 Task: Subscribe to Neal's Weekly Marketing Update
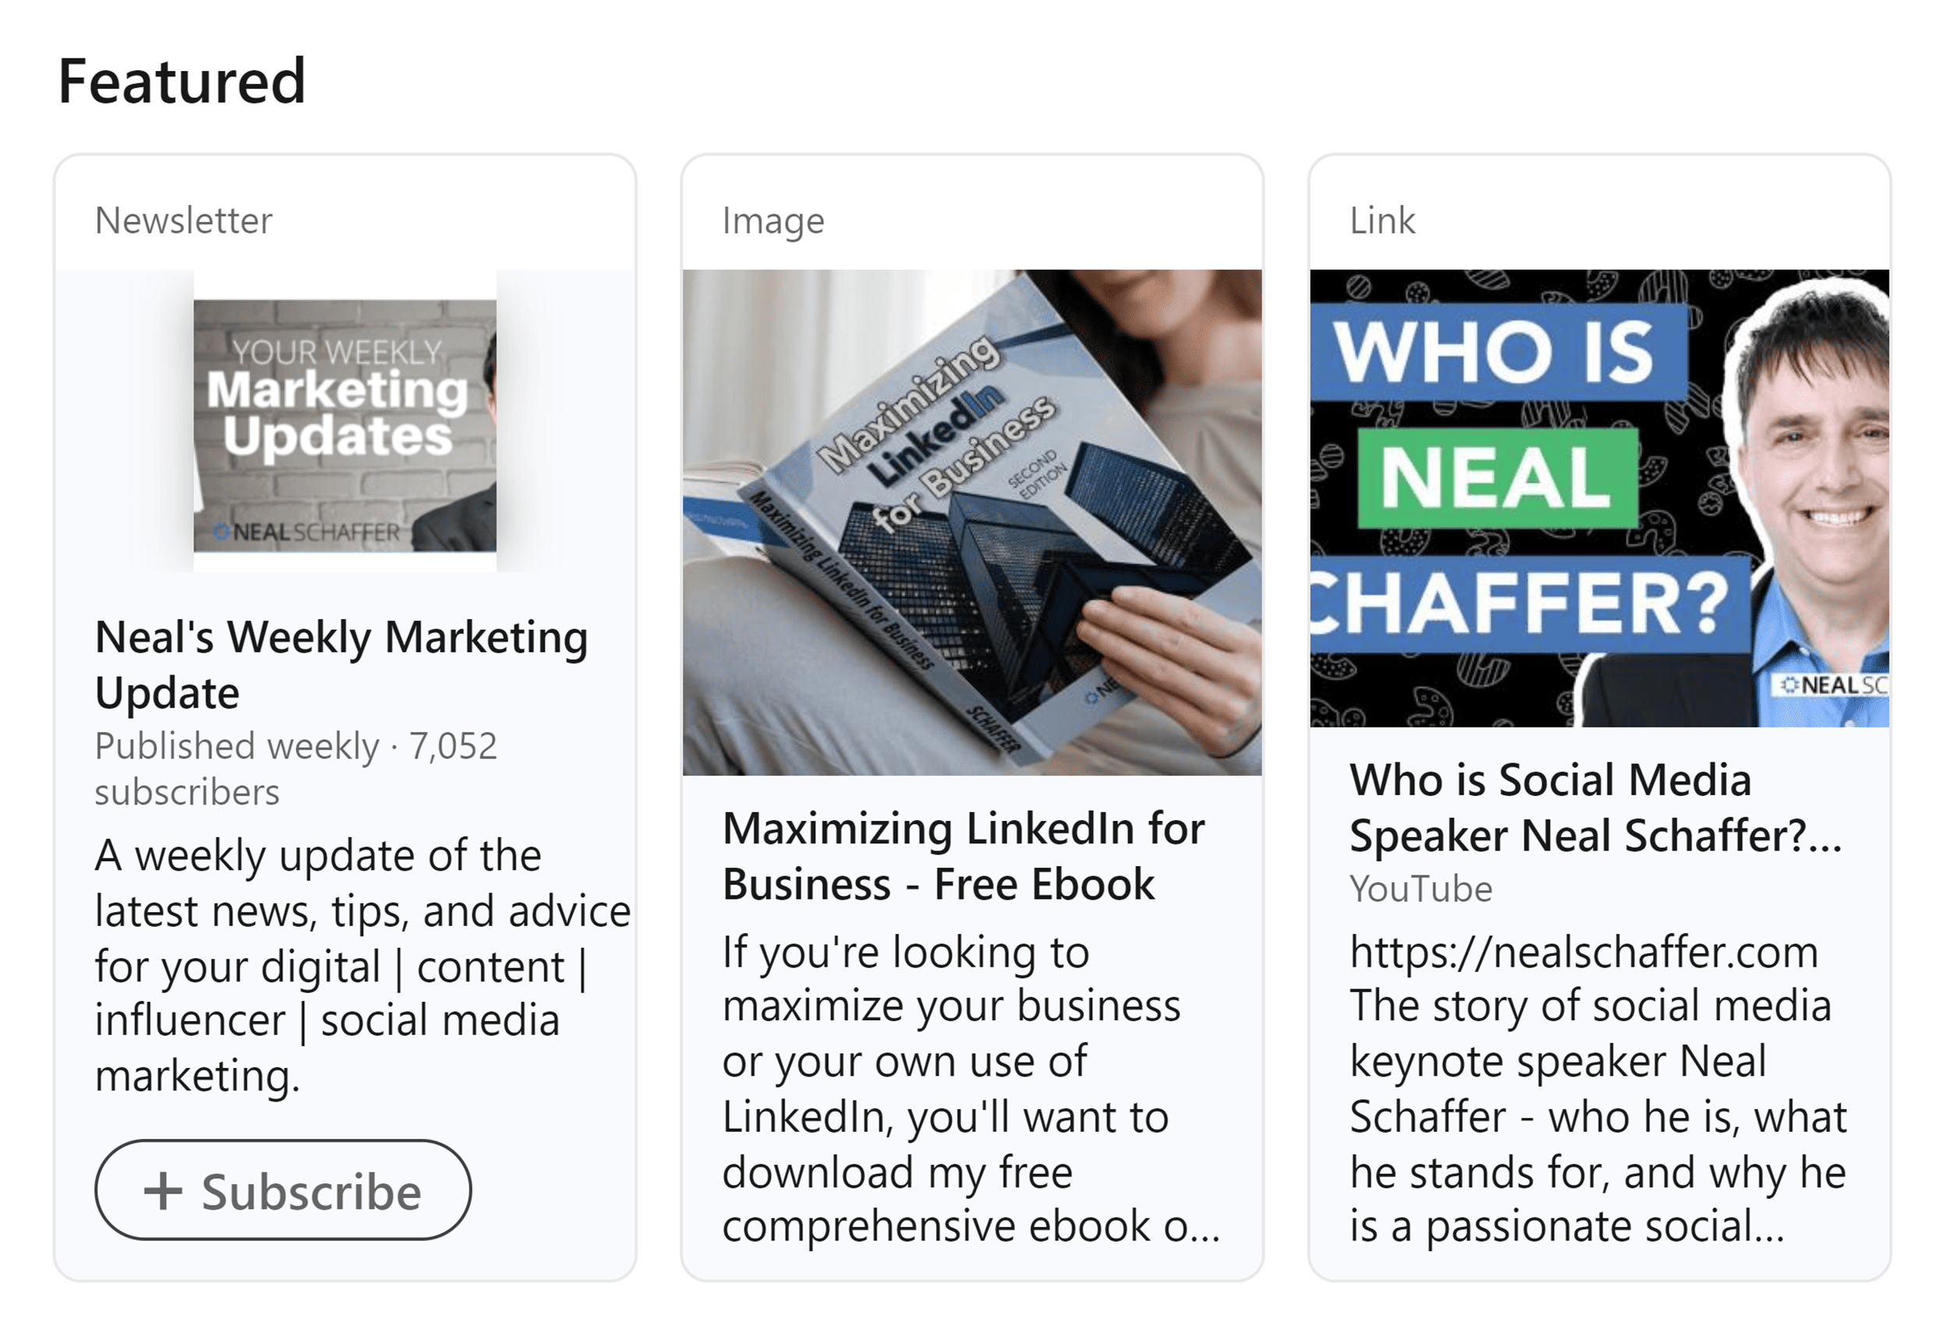tap(283, 1190)
